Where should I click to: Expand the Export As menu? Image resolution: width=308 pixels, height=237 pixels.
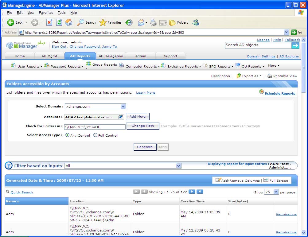coord(249,76)
